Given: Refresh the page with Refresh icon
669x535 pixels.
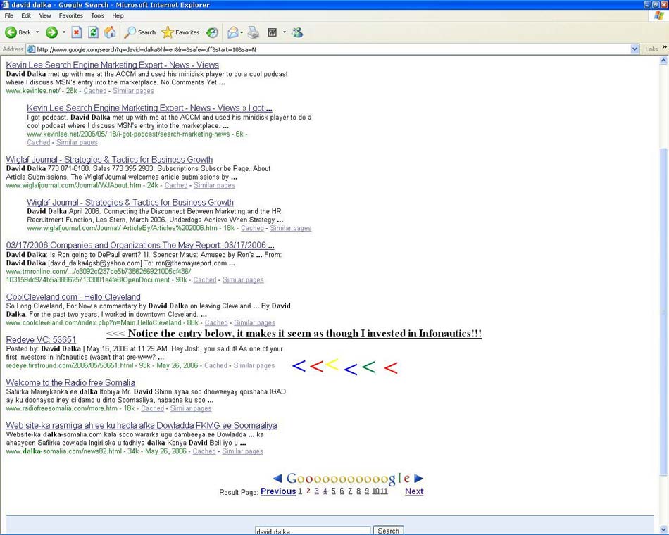Looking at the screenshot, I should point(93,32).
